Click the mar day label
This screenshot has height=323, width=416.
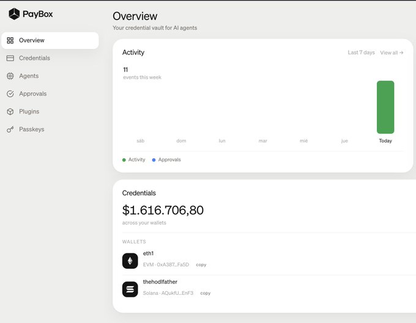pos(263,141)
